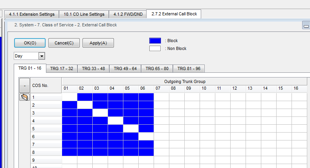Unblock COS 5 trunk group 03 cell

pyautogui.click(x=100, y=129)
